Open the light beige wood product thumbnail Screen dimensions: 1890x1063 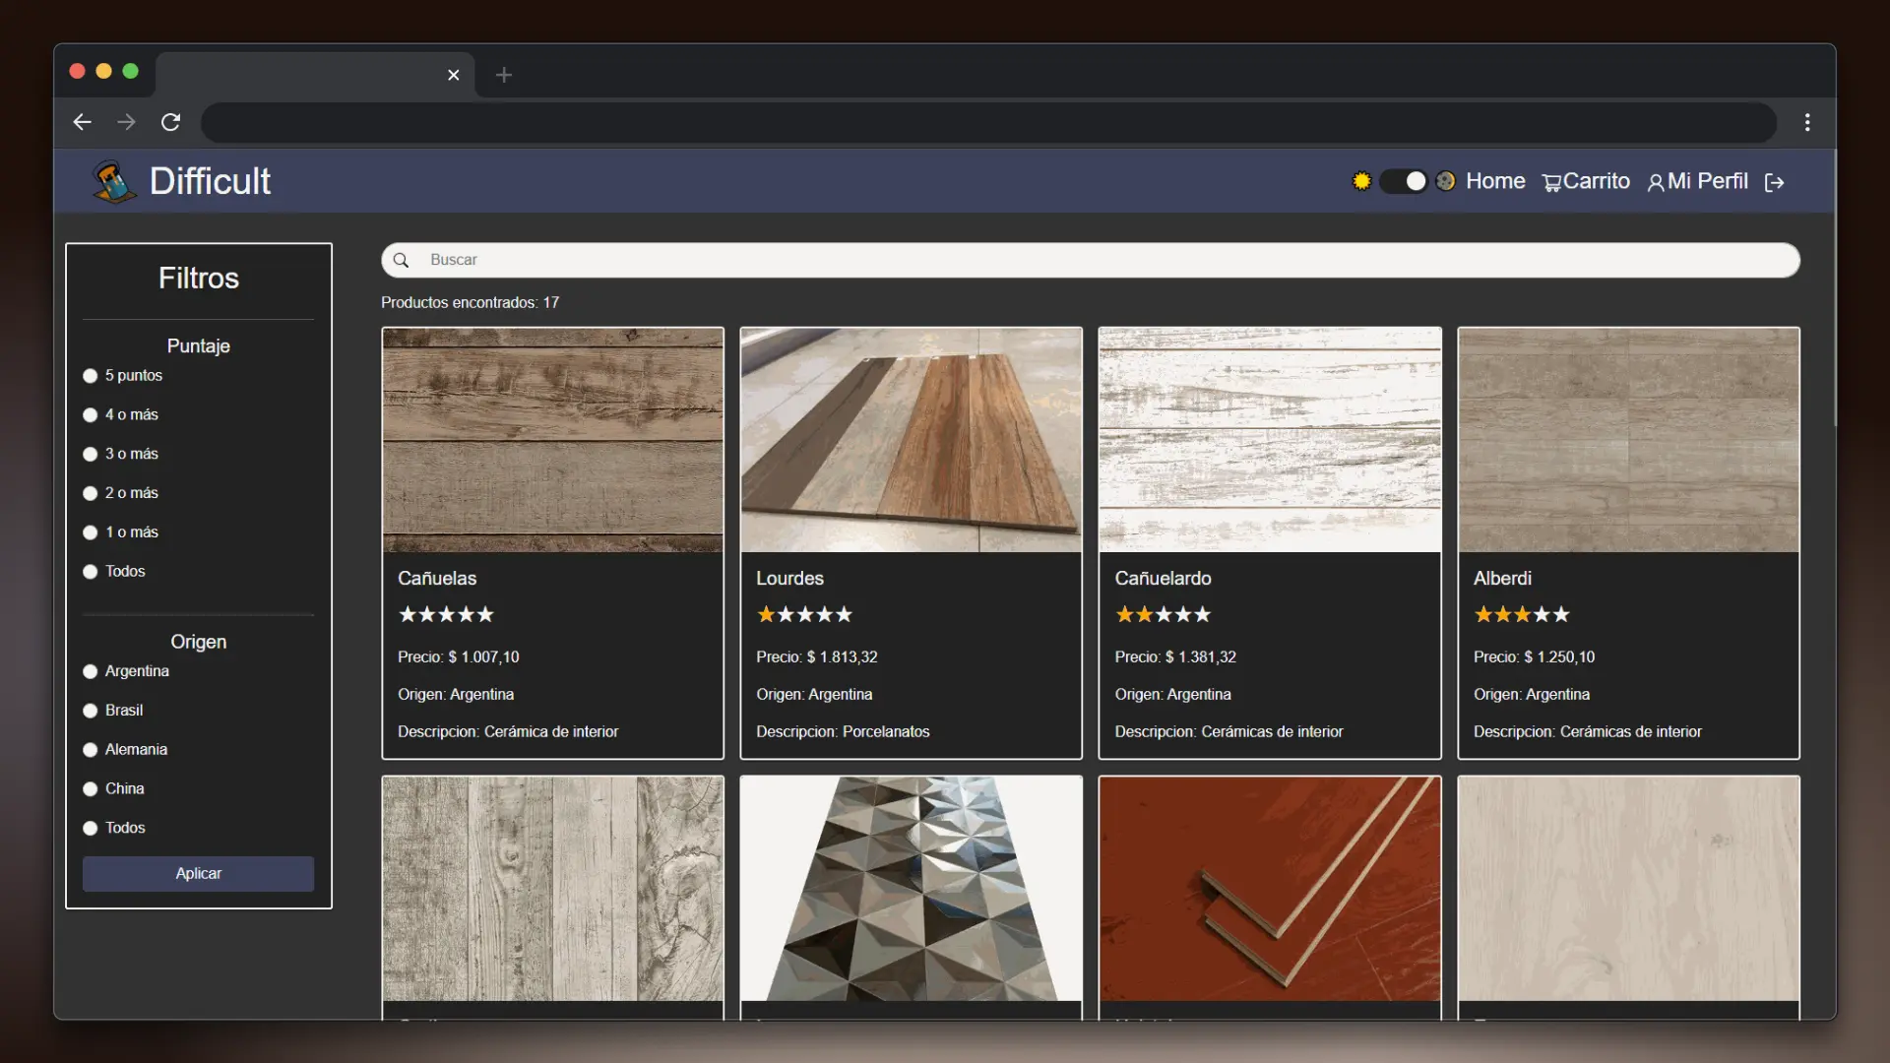click(x=1628, y=889)
